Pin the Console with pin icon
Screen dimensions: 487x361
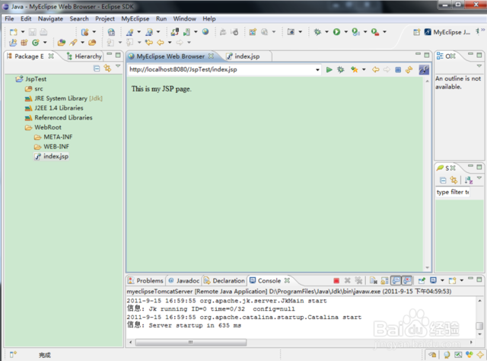pos(422,281)
